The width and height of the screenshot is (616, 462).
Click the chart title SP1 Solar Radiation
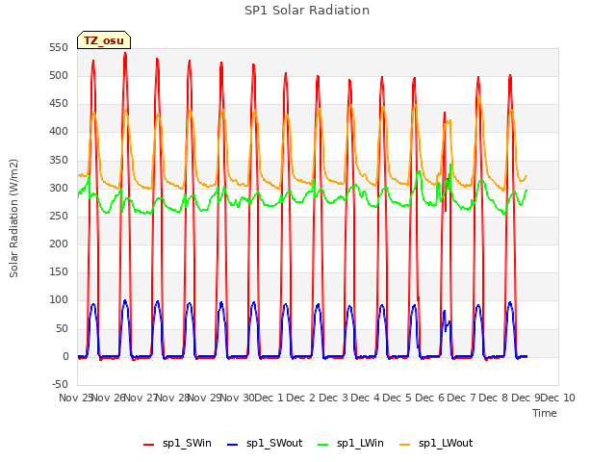307,11
